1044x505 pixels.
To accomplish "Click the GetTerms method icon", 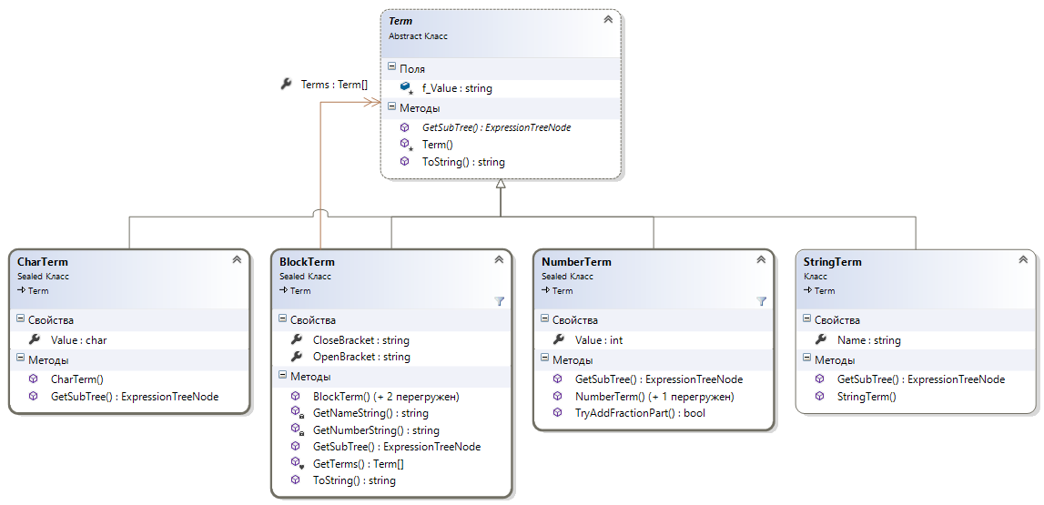I will point(297,463).
